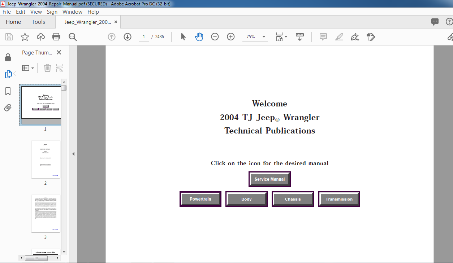Toggle the Page Thumbnails panel icon
Viewport: 453px width, 263px height.
8,74
